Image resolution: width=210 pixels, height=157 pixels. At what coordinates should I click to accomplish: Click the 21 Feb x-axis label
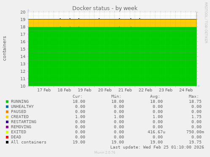tap(125, 90)
